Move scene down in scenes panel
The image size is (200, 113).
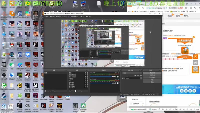(x=54, y=91)
